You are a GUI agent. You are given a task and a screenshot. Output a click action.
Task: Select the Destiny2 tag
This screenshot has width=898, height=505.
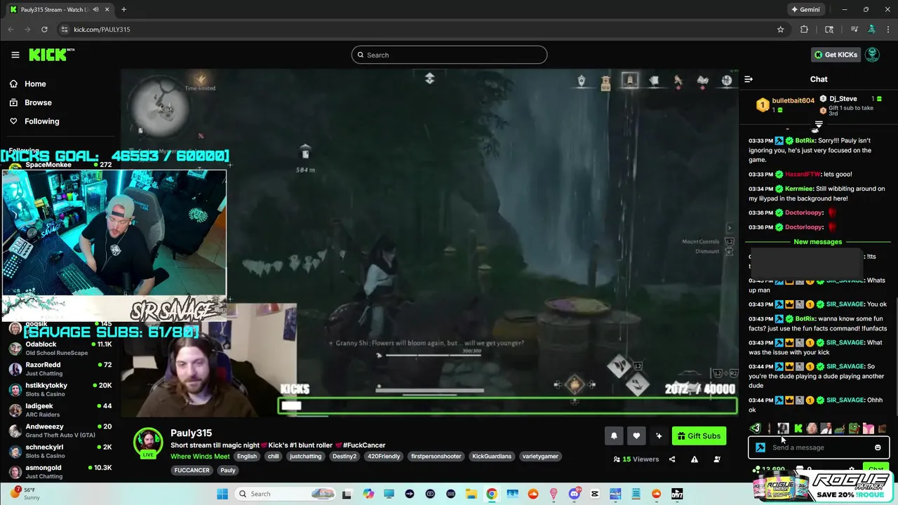pyautogui.click(x=344, y=456)
